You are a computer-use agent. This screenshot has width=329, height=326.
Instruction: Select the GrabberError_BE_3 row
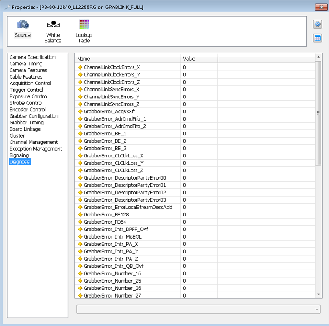click(195, 148)
